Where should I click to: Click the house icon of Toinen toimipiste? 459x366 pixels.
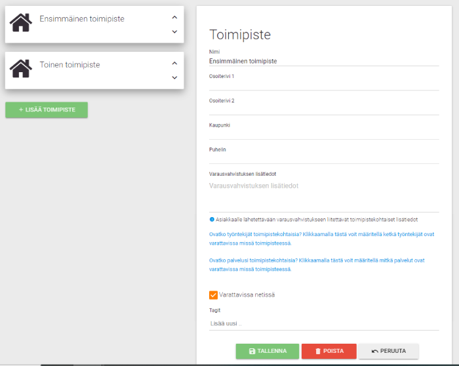coord(21,68)
